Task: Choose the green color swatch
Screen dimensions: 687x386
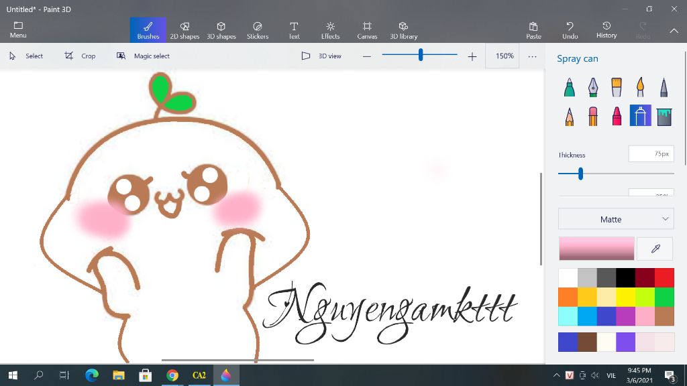Action: pos(665,297)
